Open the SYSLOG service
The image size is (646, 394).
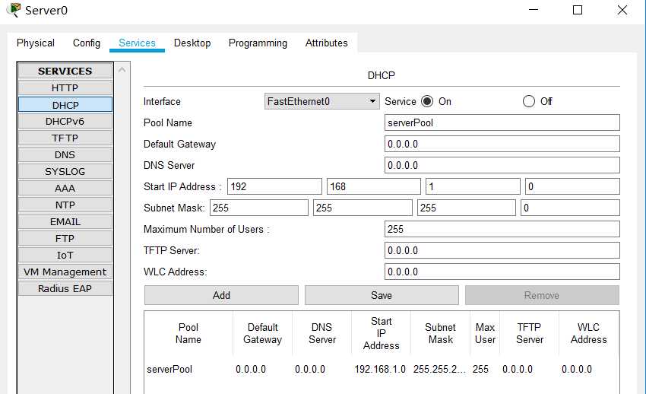65,171
